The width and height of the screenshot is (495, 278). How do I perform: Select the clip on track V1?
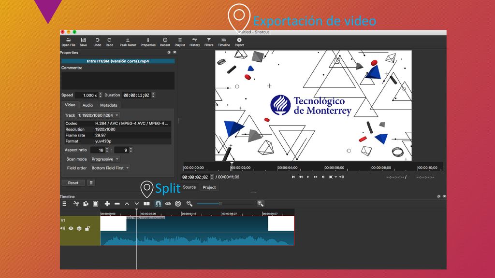[197, 231]
